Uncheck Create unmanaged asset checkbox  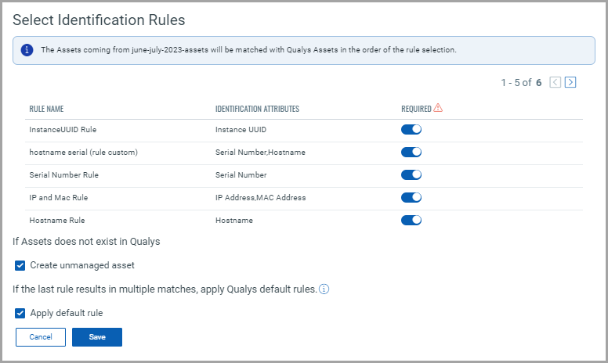(20, 266)
